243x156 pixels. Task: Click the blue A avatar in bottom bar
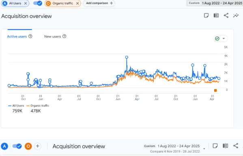pos(4,146)
